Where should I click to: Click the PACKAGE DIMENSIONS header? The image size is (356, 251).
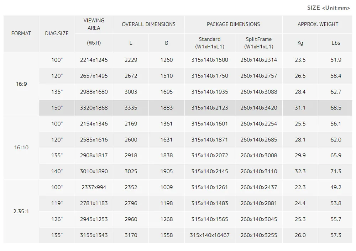[x=233, y=24]
